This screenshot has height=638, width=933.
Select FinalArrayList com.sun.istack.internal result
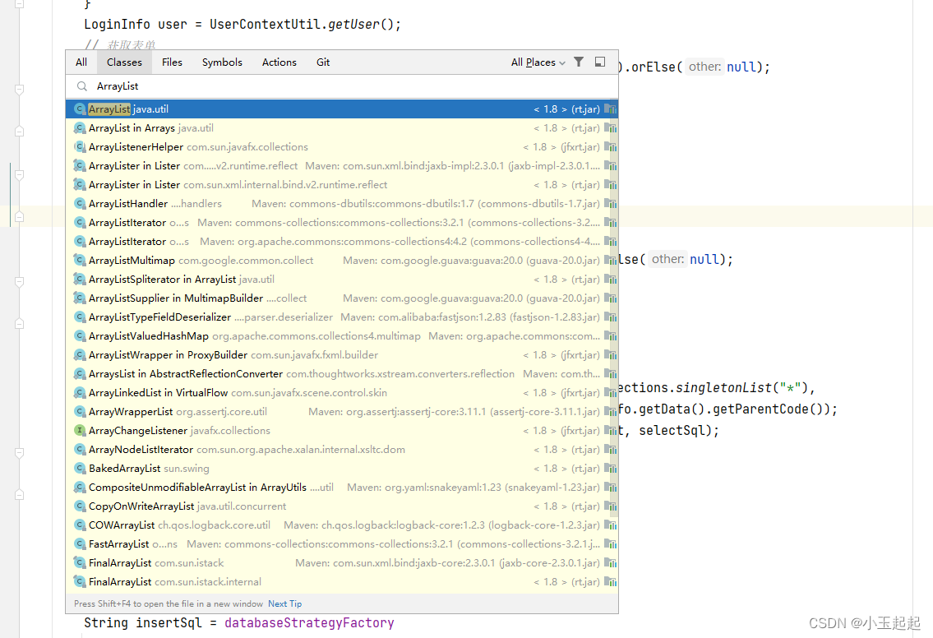click(x=342, y=582)
